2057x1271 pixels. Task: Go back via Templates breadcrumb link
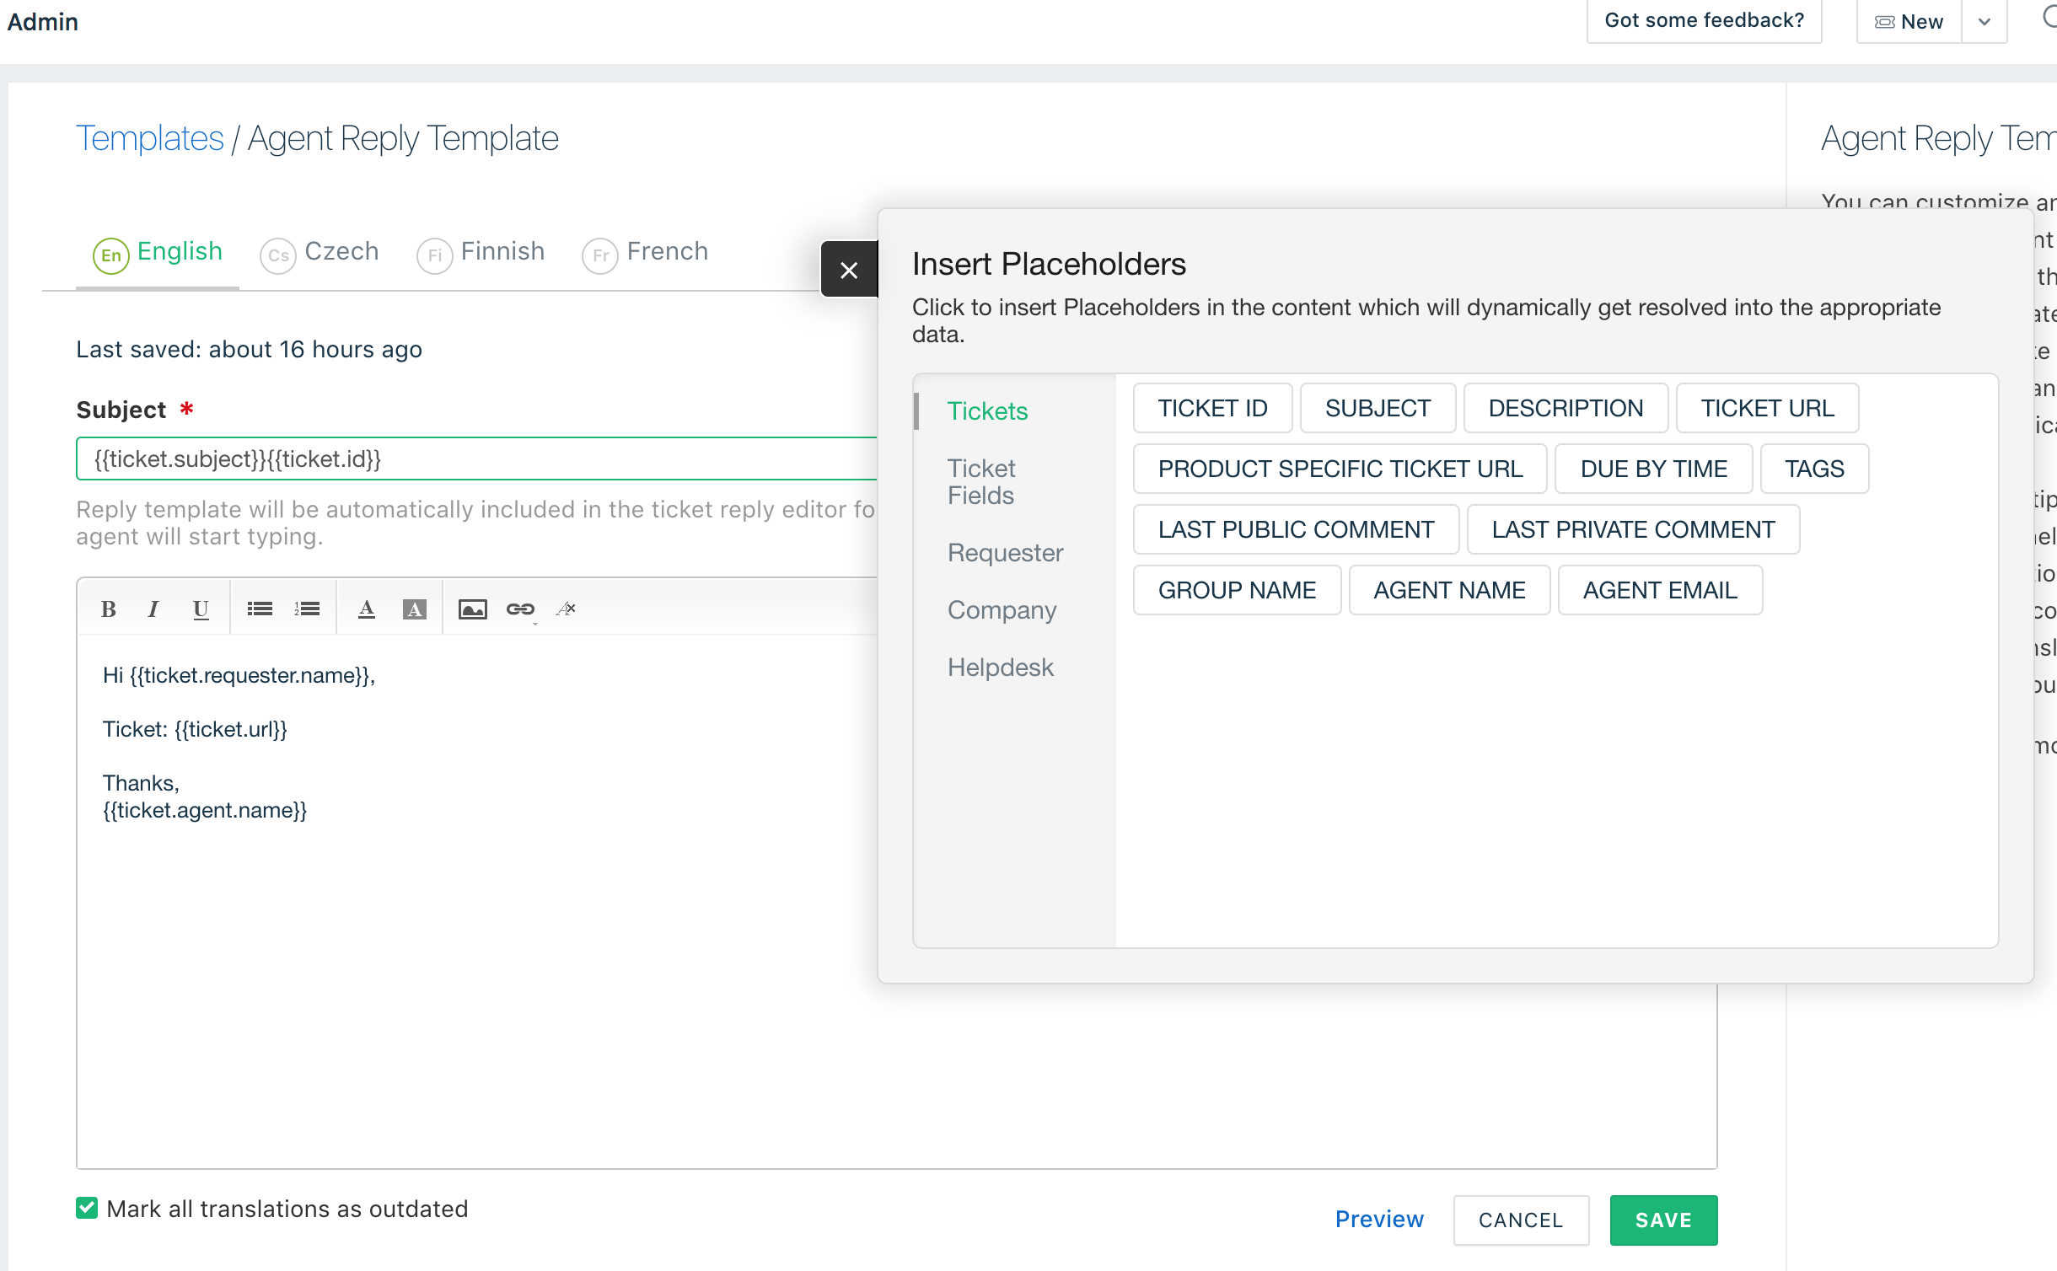(150, 139)
